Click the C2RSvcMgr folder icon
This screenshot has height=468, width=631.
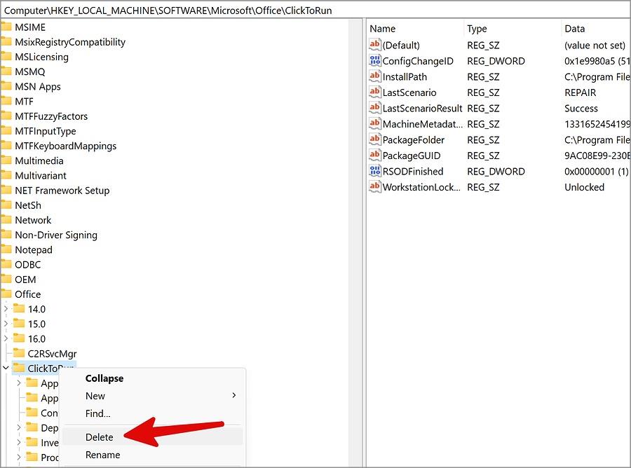pos(19,353)
